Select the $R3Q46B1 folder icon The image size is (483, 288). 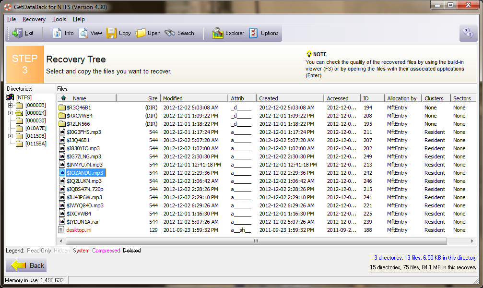point(62,108)
